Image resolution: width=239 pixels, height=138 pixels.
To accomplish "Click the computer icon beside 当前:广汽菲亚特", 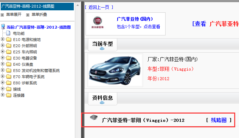I will (3, 26).
